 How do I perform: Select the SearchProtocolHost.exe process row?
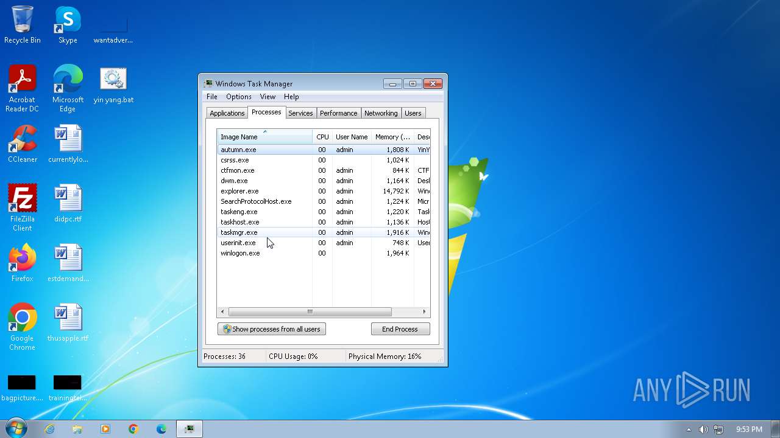pos(324,201)
